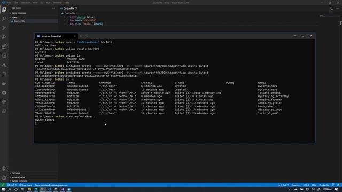342x192 pixels.
Task: Open the Search view in activity bar
Action: (4, 19)
